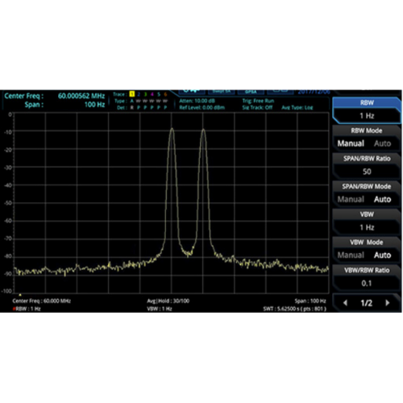The width and height of the screenshot is (403, 403).
Task: Go to next softkey menu page
Action: (388, 303)
